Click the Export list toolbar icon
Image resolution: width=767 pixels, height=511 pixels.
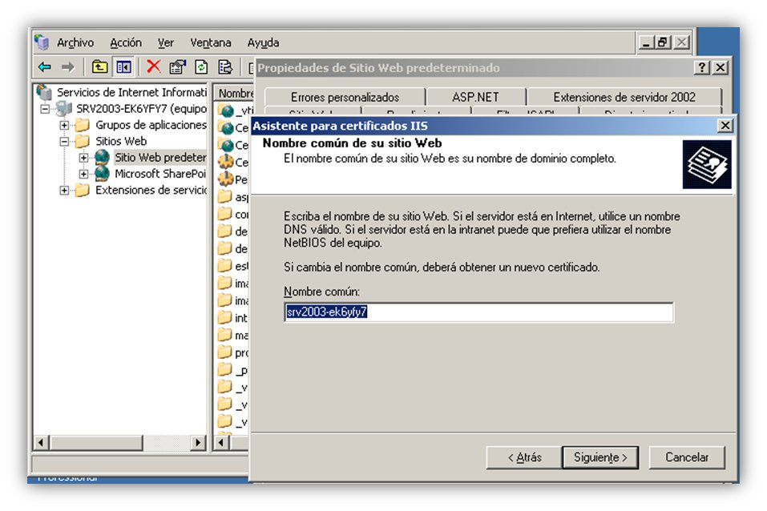(x=225, y=67)
